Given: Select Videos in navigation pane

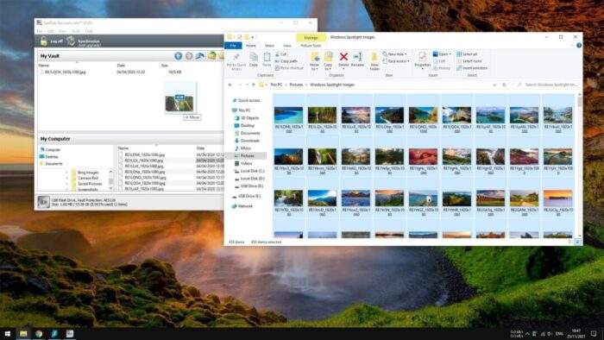Looking at the screenshot, I should (x=243, y=164).
